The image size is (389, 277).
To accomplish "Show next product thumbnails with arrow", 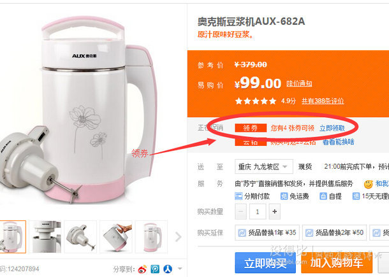I will tap(178, 237).
